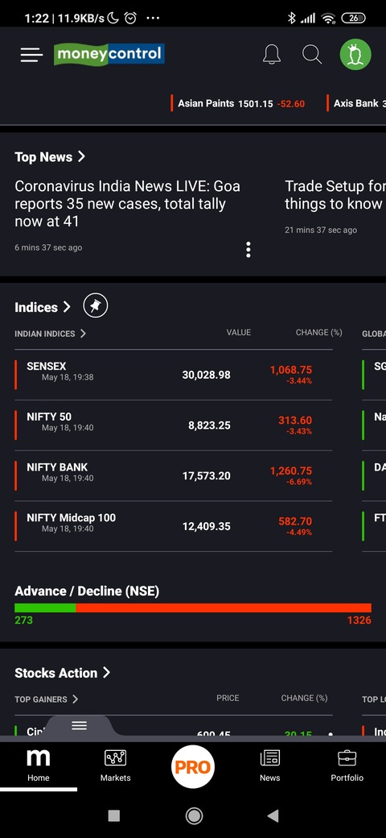Viewport: 386px width, 838px height.
Task: Open Top Gainers list
Action: 47,699
